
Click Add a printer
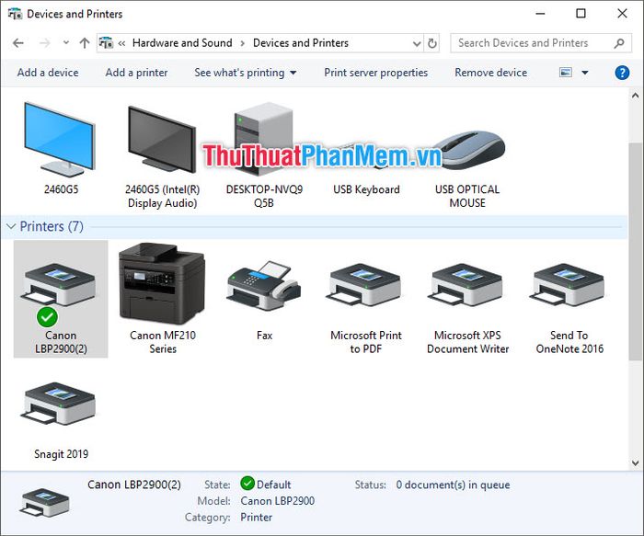pos(136,73)
